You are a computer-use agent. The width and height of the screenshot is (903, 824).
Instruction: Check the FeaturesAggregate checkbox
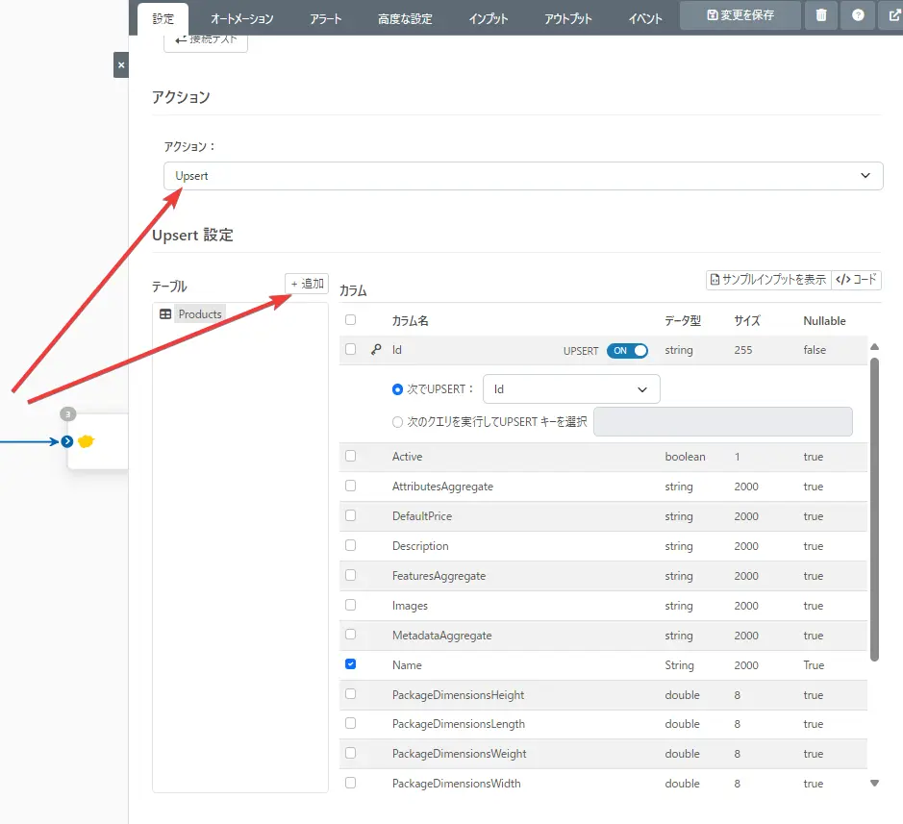[350, 575]
